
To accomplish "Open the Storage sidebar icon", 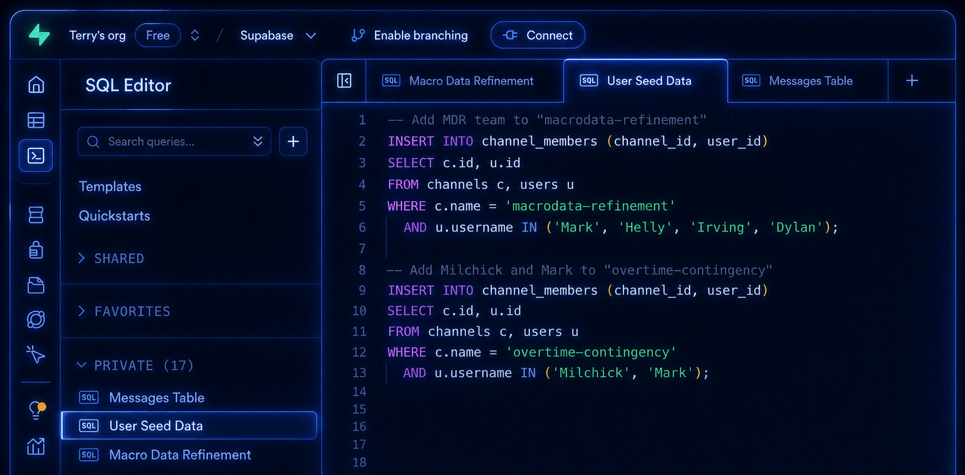I will 36,285.
